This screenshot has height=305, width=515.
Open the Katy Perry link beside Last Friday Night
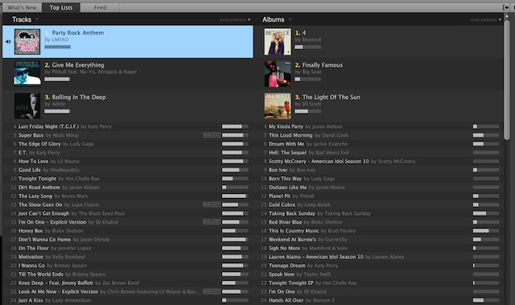point(99,126)
